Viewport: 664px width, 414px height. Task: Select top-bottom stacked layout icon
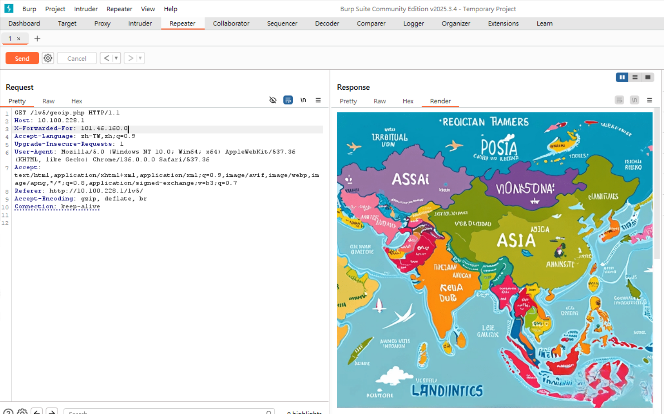[635, 77]
